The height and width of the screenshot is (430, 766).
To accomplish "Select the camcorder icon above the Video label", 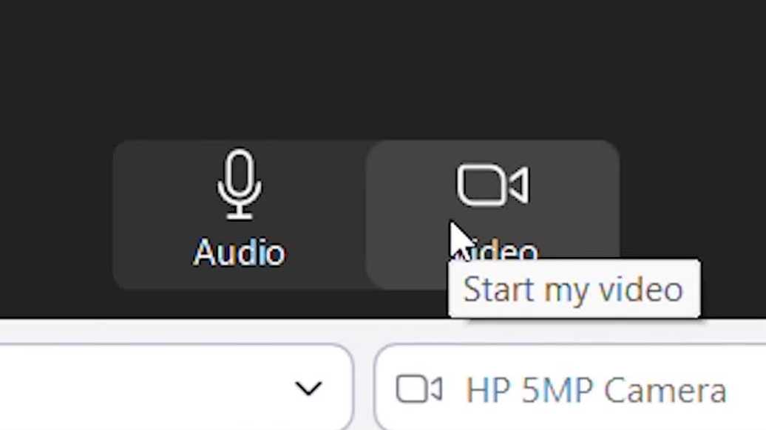I will 492,185.
